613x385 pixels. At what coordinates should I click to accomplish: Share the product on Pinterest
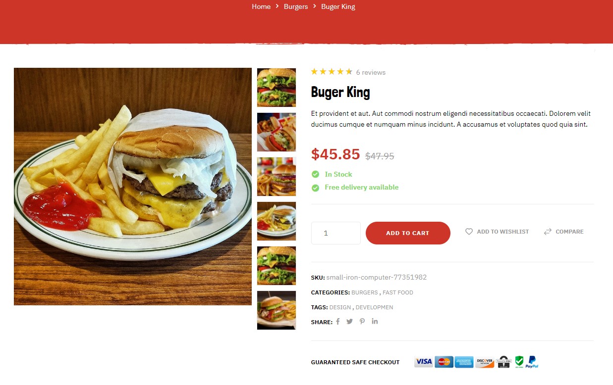click(362, 322)
